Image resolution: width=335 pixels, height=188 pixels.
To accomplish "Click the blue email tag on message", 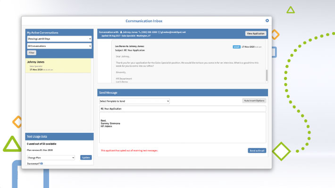I will (x=236, y=47).
